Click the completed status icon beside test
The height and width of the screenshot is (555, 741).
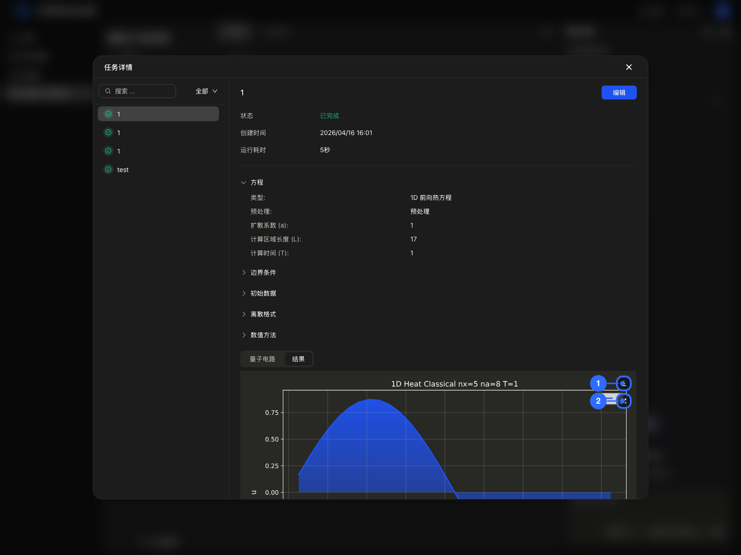(x=108, y=169)
